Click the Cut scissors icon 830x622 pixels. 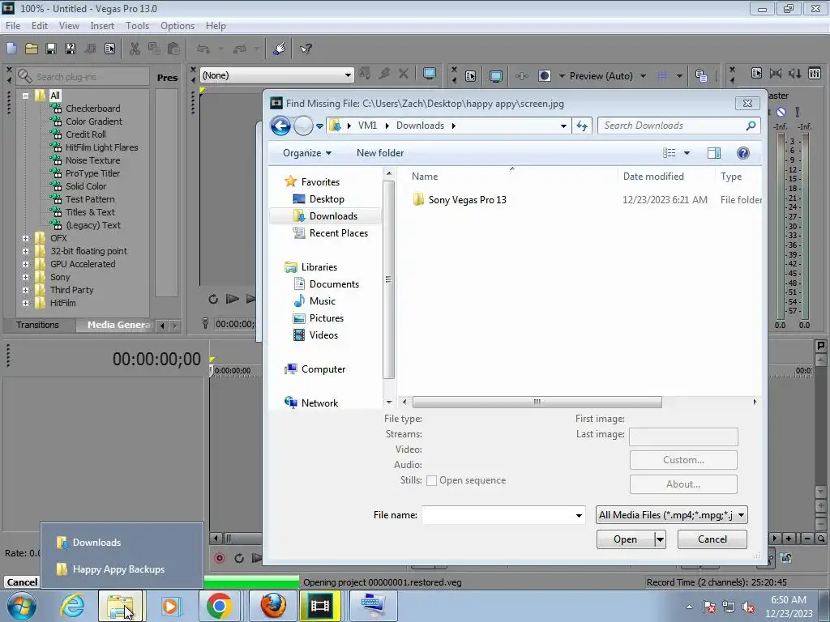[x=135, y=49]
